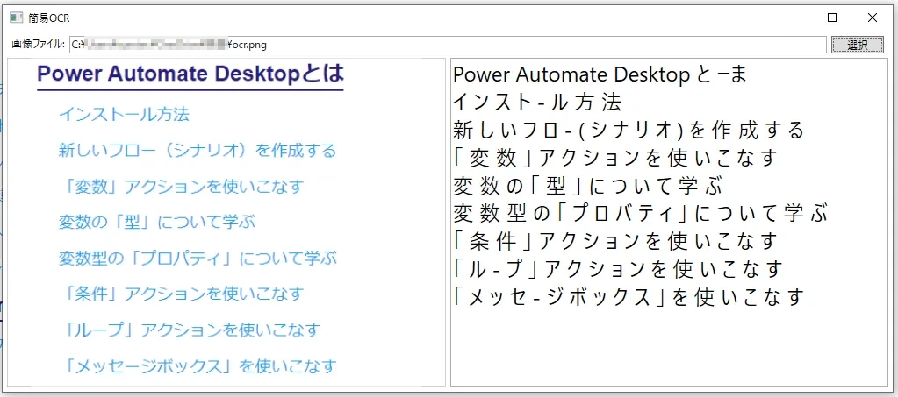Click OCR result line '「メッセ-ジボックス」を使いこなす'

629,296
